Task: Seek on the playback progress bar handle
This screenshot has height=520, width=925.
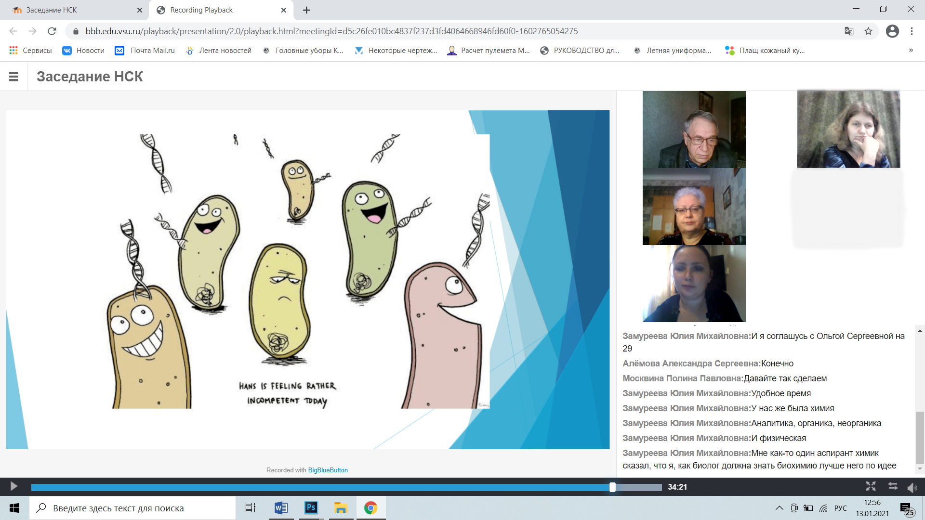Action: [612, 487]
